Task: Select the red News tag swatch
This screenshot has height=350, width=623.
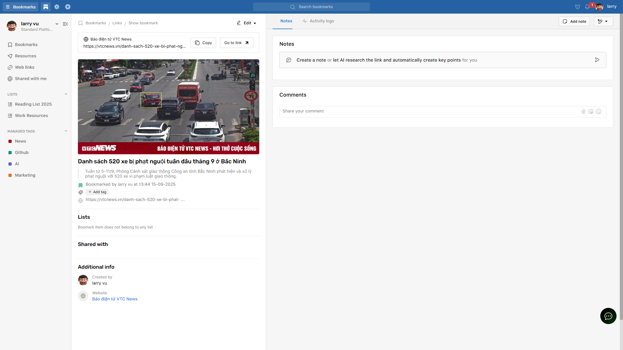Action: [x=10, y=141]
